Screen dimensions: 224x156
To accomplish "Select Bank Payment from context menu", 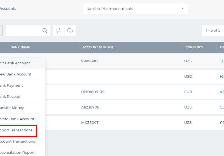I will click(11, 86).
